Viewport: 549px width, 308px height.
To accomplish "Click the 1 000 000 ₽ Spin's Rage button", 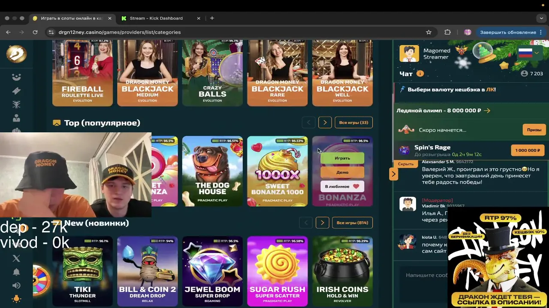I will coord(528,150).
